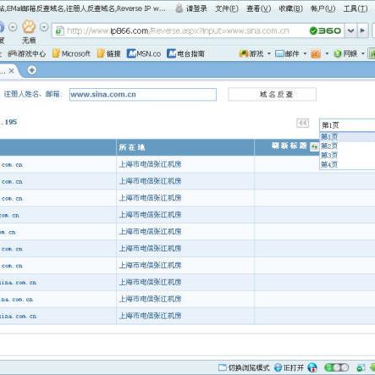Open the 文件(F) menu
The image size is (375, 375).
(x=227, y=8)
